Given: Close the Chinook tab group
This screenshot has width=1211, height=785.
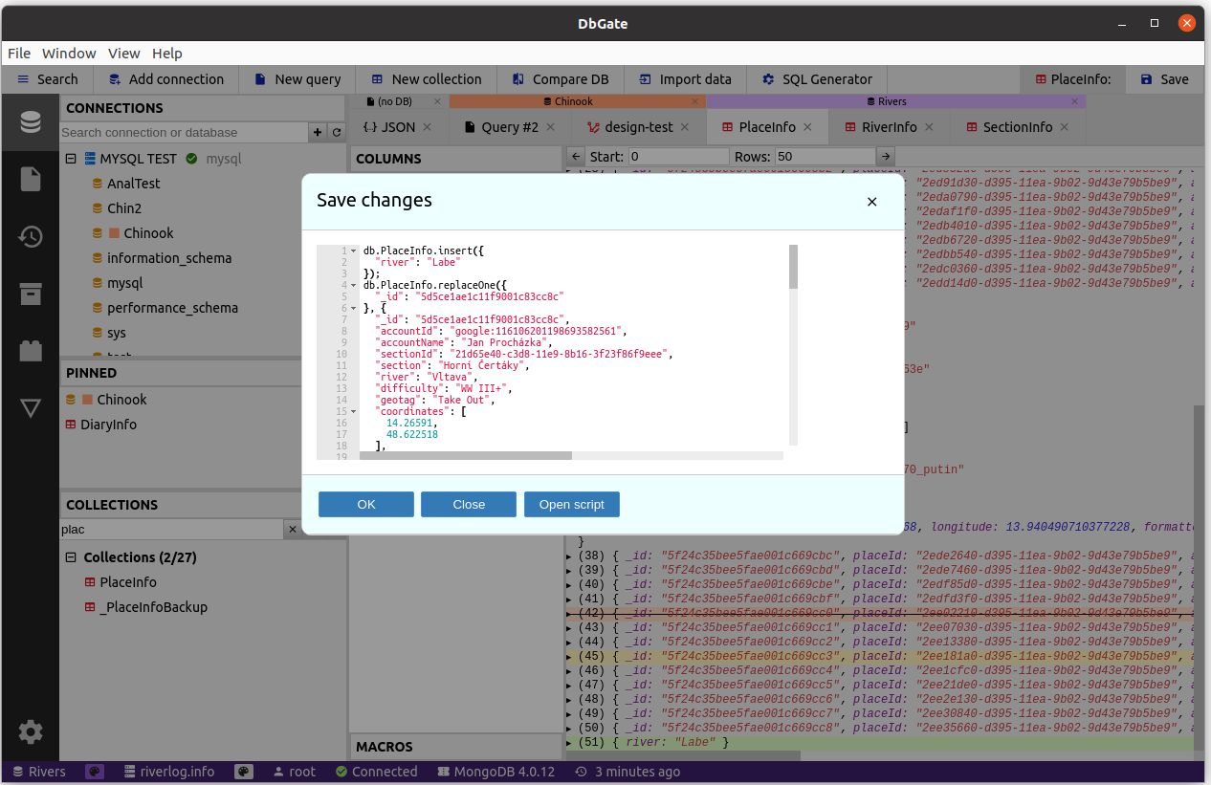Looking at the screenshot, I should 696,101.
